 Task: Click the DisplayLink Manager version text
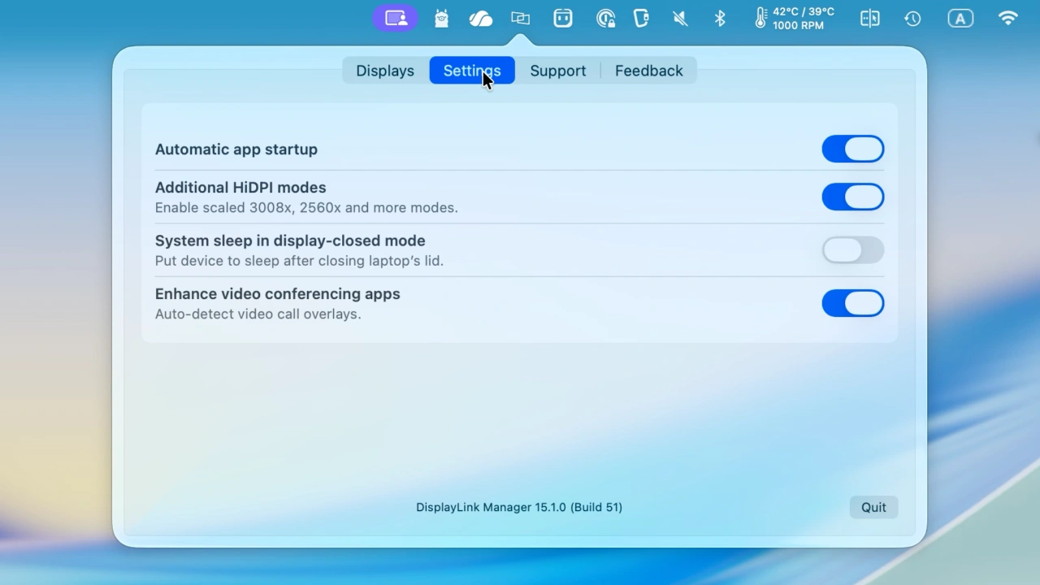pos(519,507)
